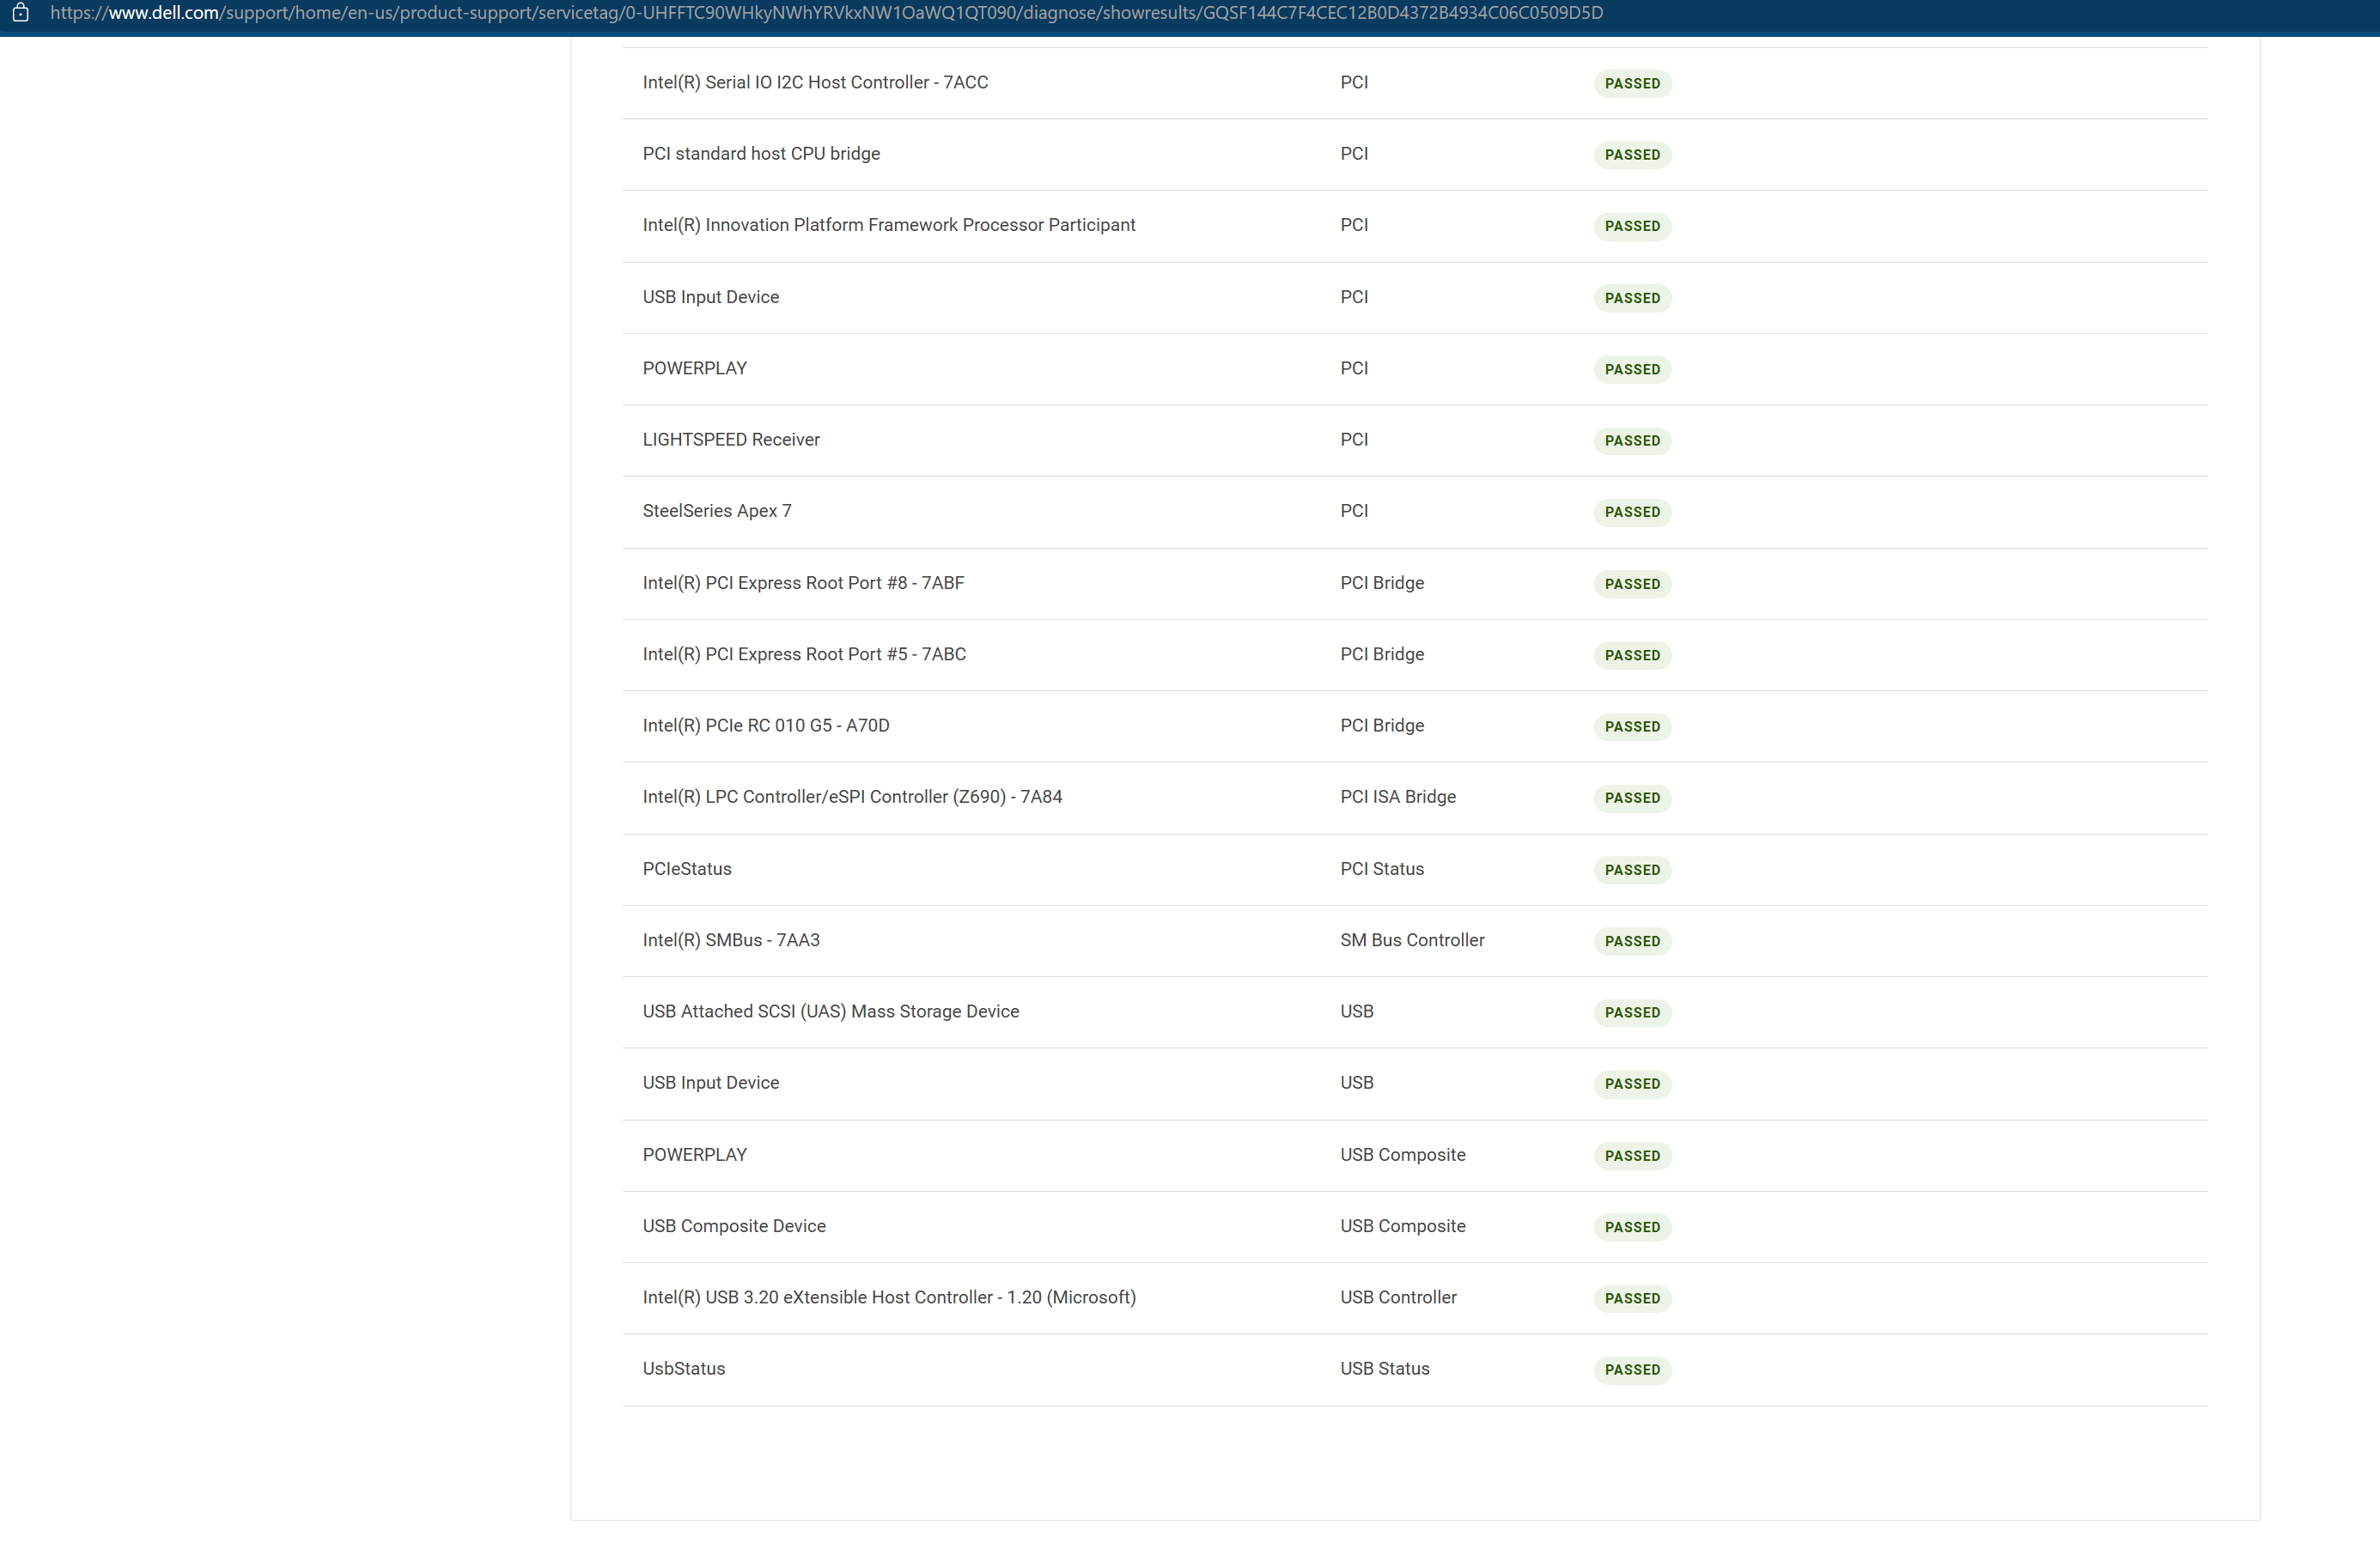Click PASSED badge for USB Attached SCSI device

pyautogui.click(x=1632, y=1013)
